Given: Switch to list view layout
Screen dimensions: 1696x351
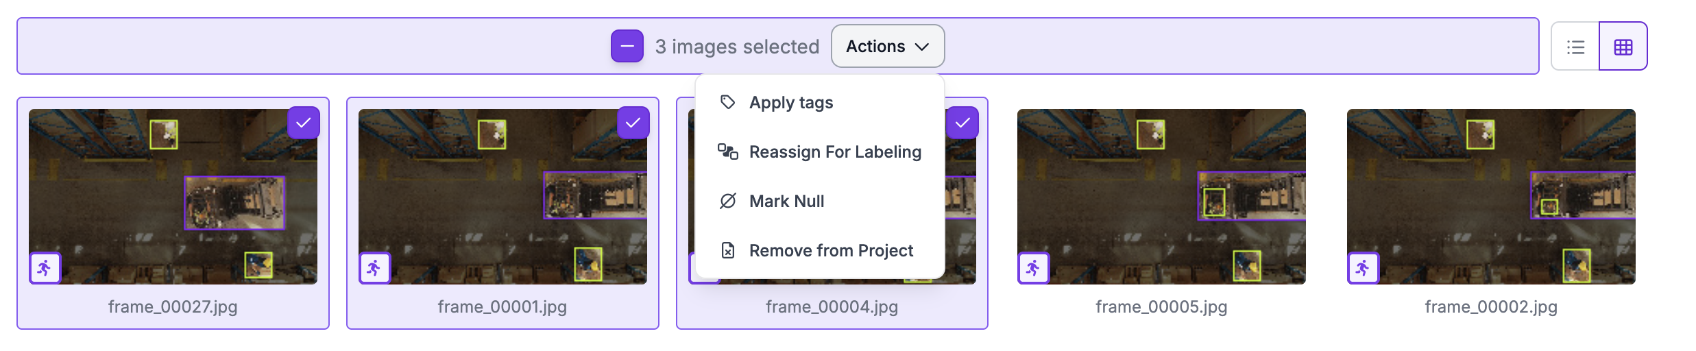Looking at the screenshot, I should click(x=1575, y=47).
